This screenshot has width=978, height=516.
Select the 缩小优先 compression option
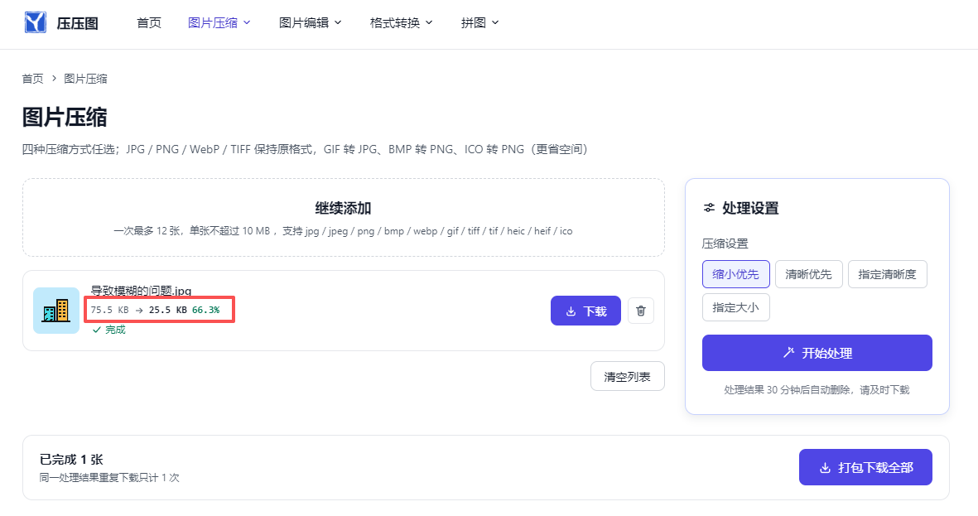736,274
